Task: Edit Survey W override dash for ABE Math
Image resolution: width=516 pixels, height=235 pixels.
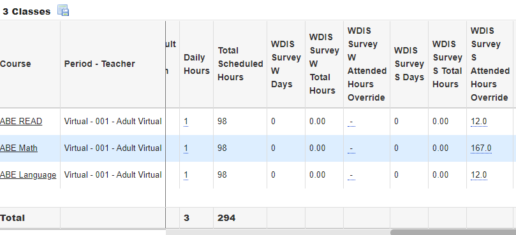Action: click(x=351, y=148)
